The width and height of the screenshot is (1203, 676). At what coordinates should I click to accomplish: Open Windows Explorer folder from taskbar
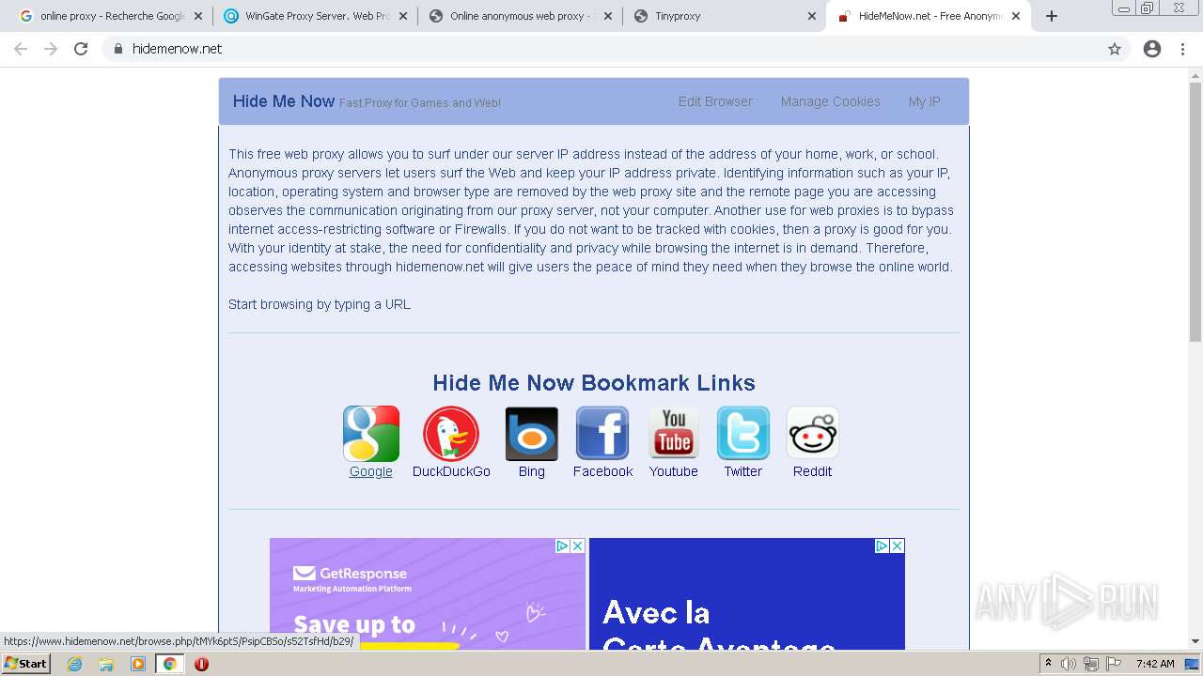(x=106, y=664)
